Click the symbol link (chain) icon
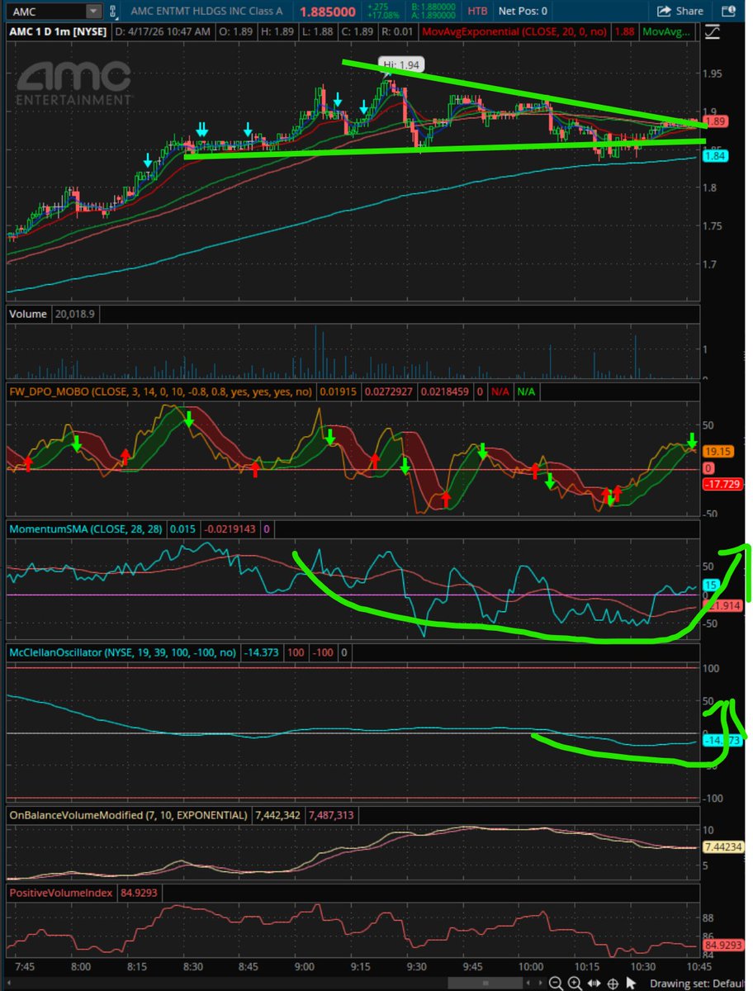Image resolution: width=753 pixels, height=991 pixels. coord(114,12)
